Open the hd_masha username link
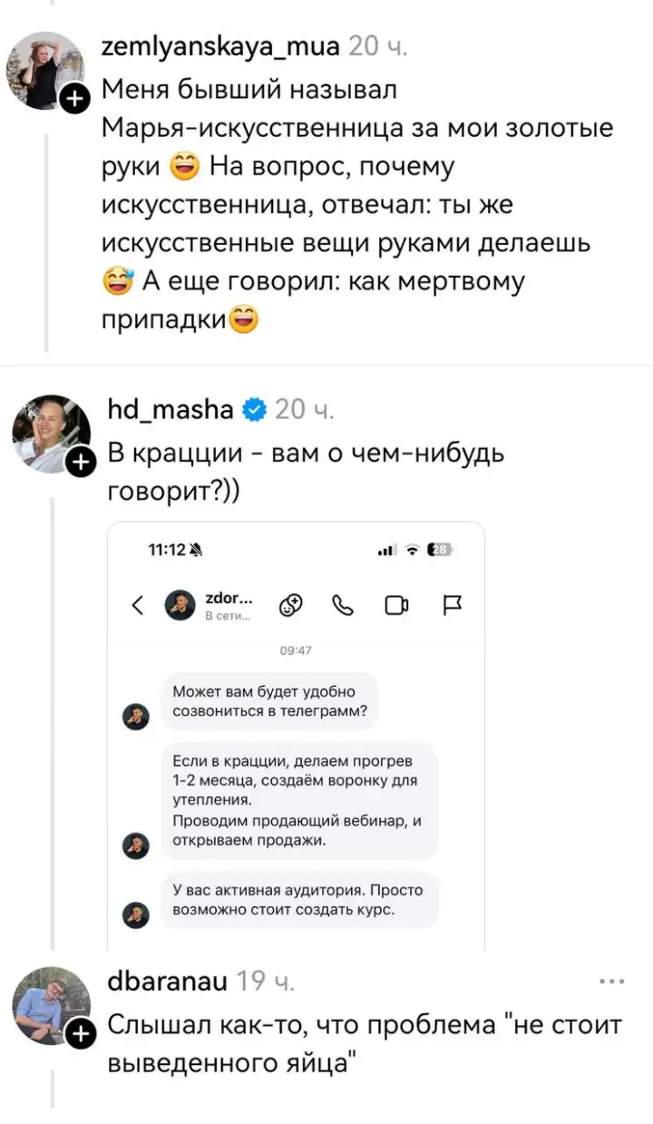Image resolution: width=653 pixels, height=1124 pixels. point(170,410)
